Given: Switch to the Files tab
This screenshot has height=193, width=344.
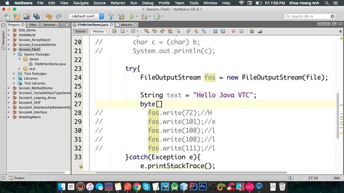Looking at the screenshot, I should click(32, 25).
